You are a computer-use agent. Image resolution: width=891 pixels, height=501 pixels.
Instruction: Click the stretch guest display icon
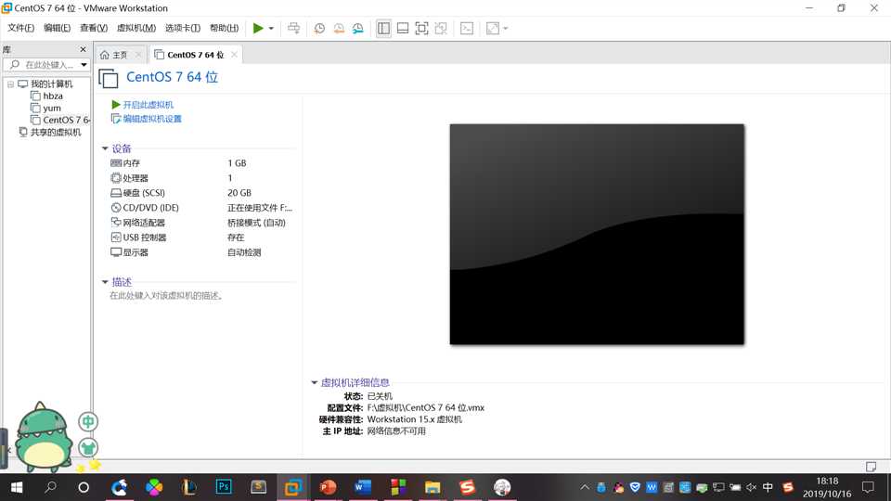493,29
